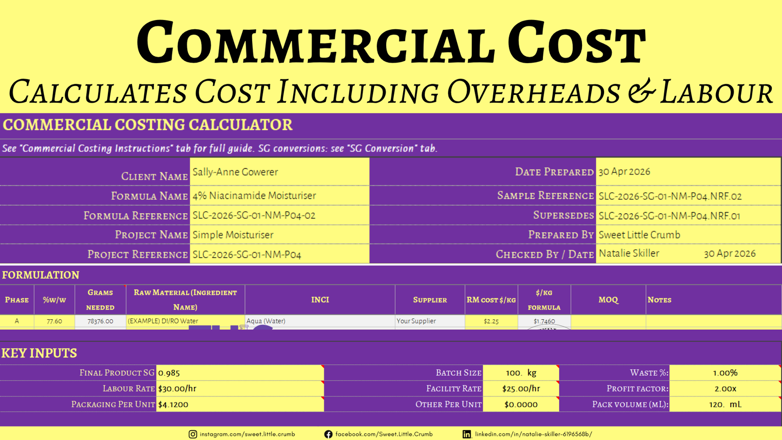The image size is (782, 440).
Task: Open facebook.com/Sweet.Little.Crumb link
Action: pos(384,434)
